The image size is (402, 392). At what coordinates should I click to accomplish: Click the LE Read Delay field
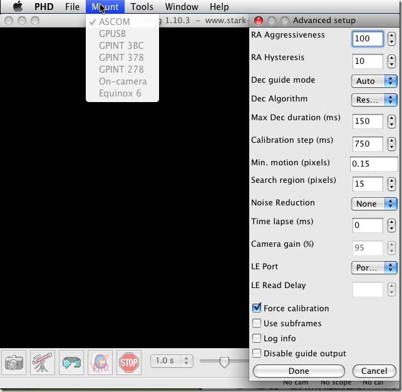click(368, 289)
